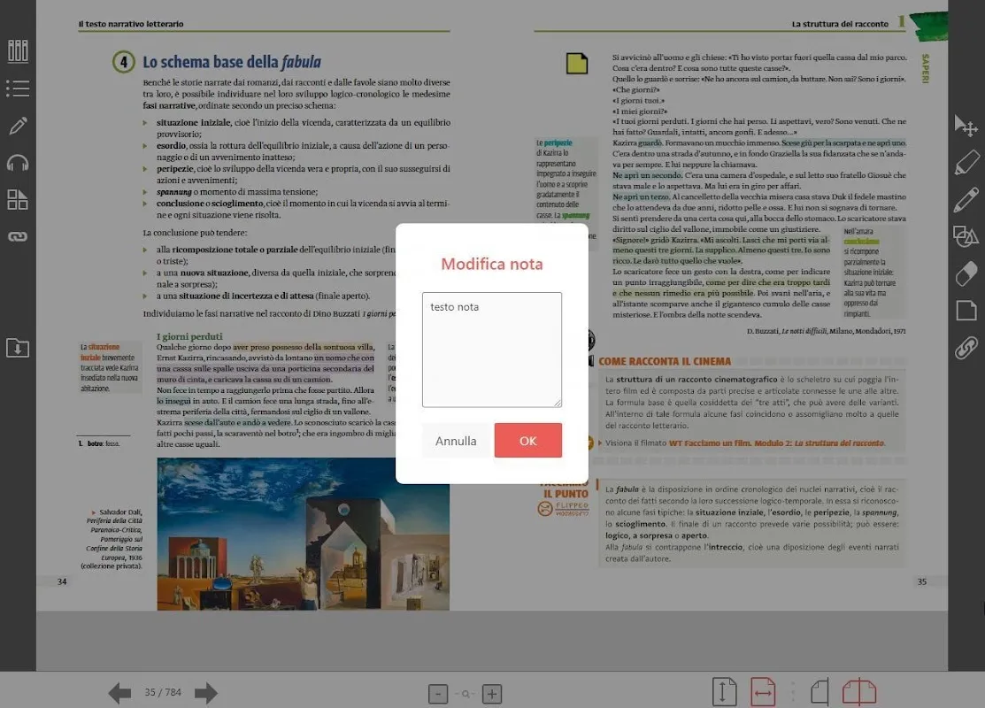Open the library bookshelf icon
Image resolution: width=985 pixels, height=708 pixels.
click(18, 50)
